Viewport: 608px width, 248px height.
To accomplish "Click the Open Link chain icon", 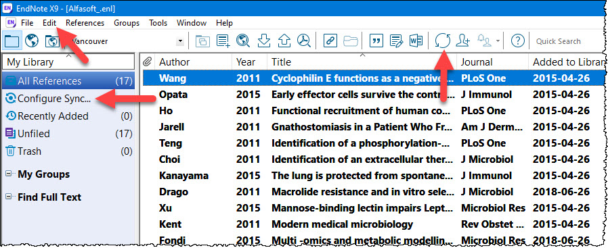I will click(x=330, y=41).
